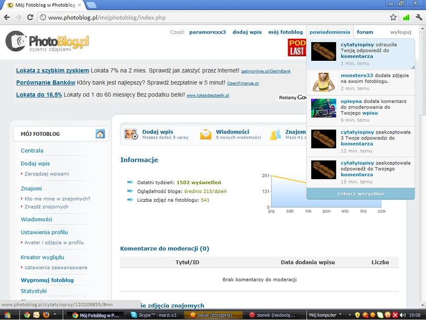Viewport: 426px width, 320px height.
Task: Open cytatyiopisy avatar in 15 min notification
Action: pyautogui.click(x=323, y=169)
